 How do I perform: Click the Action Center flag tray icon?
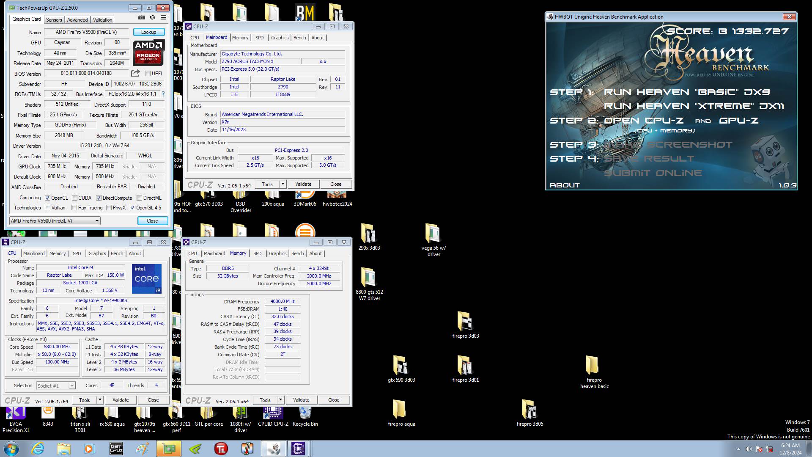(759, 449)
